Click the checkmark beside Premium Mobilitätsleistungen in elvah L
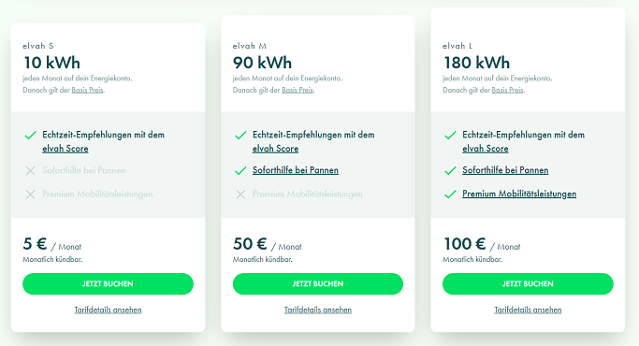 click(450, 195)
